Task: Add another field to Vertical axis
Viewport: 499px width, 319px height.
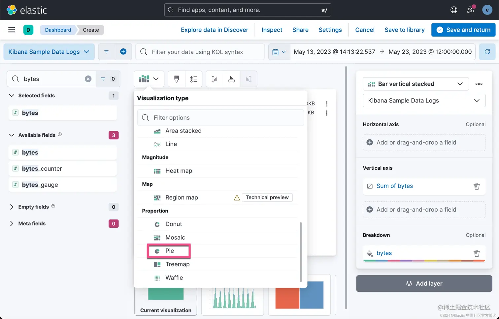Action: [x=424, y=210]
